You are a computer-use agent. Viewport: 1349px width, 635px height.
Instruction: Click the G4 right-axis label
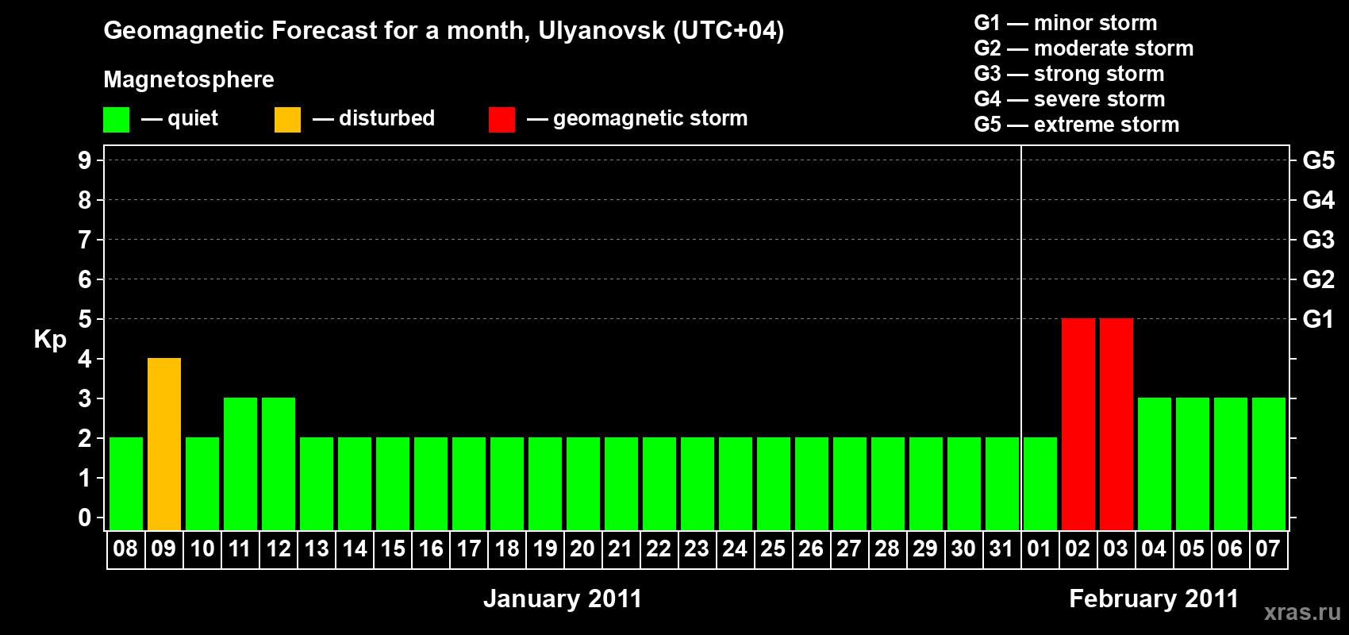point(1319,200)
